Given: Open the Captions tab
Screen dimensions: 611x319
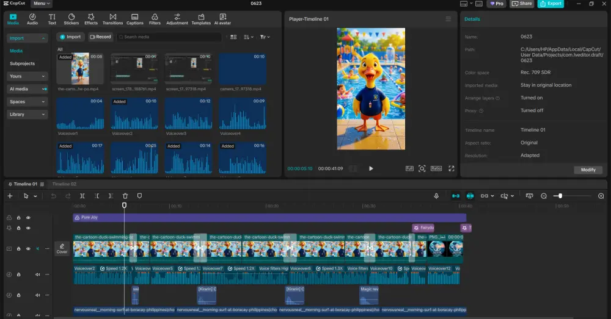Looking at the screenshot, I should tap(135, 19).
